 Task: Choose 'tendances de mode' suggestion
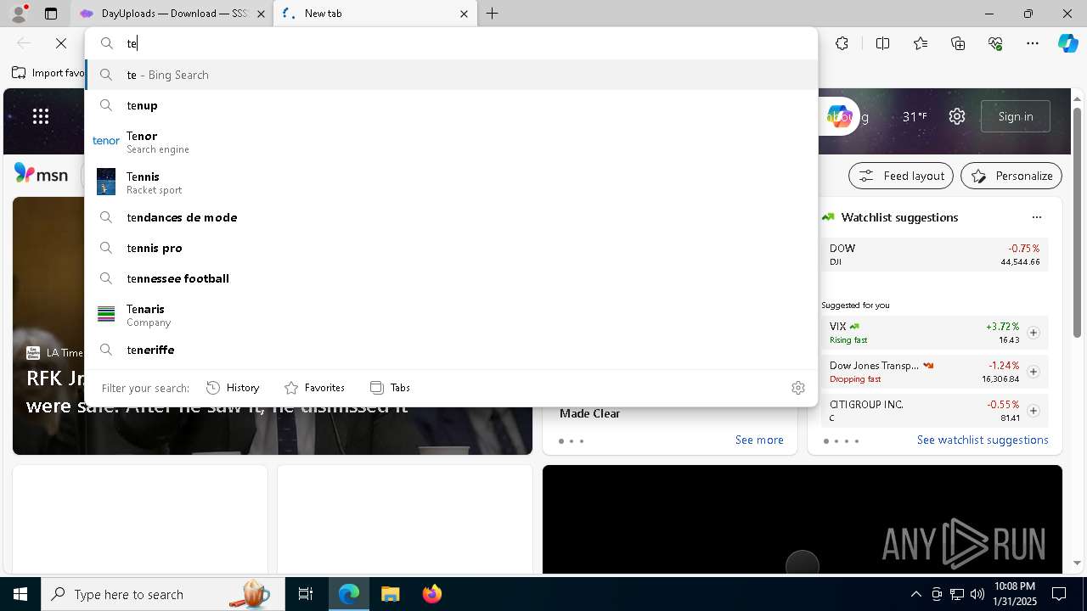pyautogui.click(x=451, y=217)
